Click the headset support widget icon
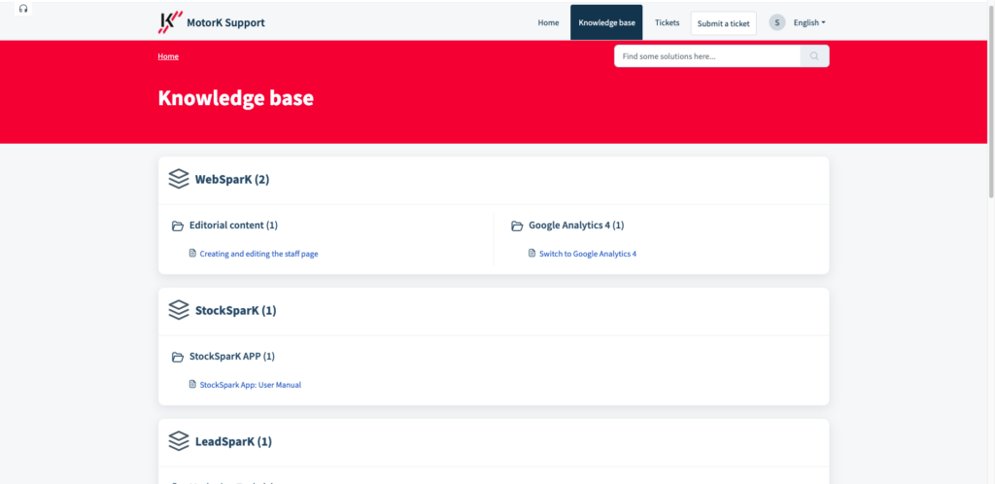The width and height of the screenshot is (995, 484). 23,8
